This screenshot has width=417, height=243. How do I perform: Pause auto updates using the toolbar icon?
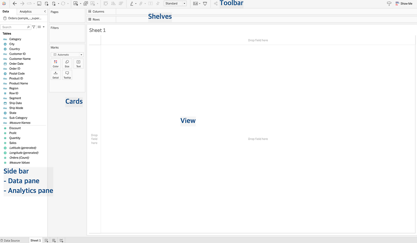point(54,4)
